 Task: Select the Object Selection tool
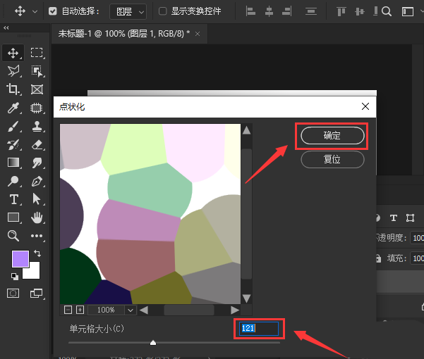37,71
